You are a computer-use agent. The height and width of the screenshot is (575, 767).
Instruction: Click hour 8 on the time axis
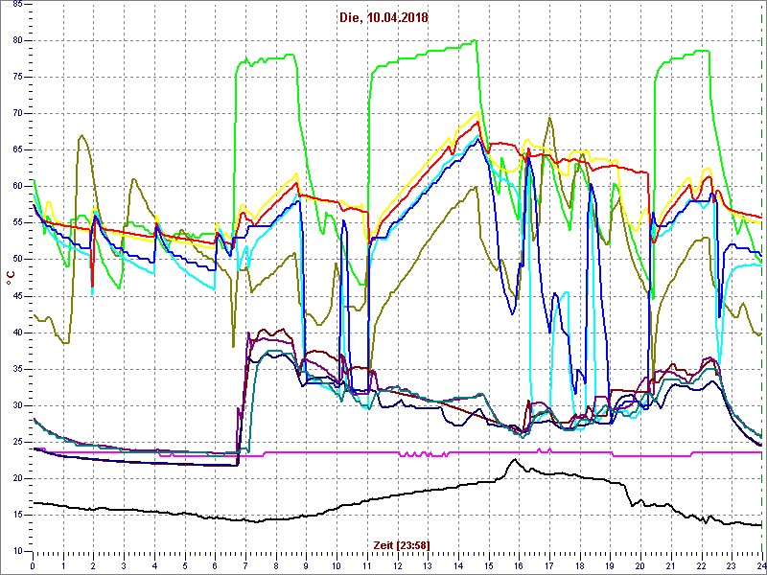276,564
